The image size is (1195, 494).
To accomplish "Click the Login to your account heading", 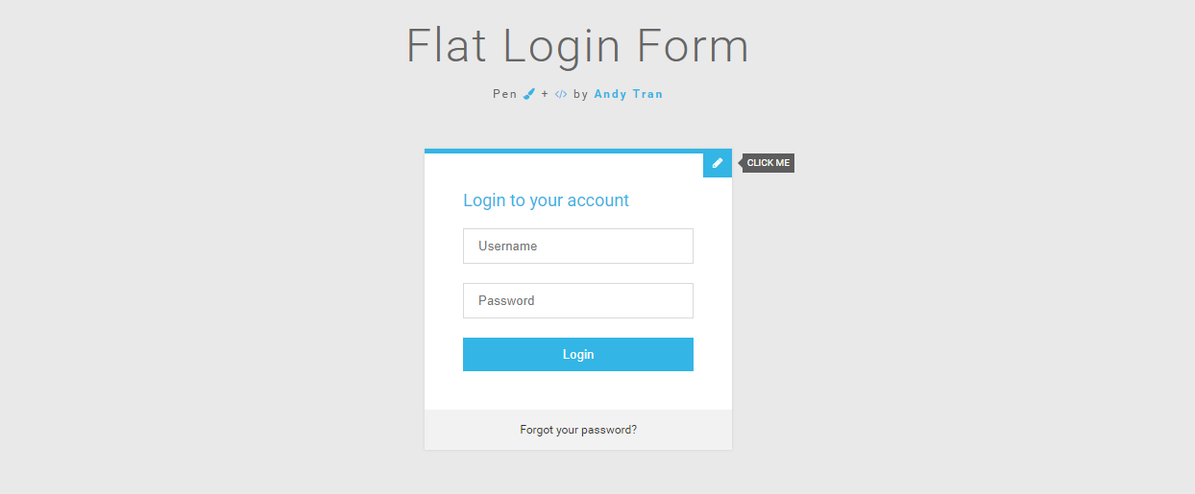I will pos(546,200).
